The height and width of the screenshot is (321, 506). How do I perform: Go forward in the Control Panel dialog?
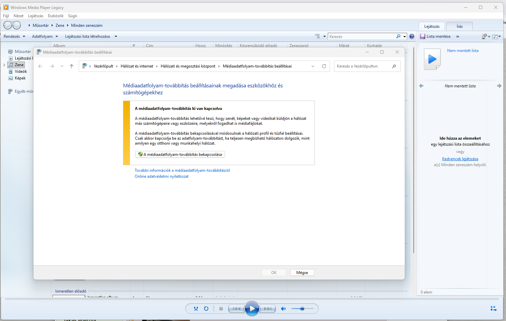tap(52, 66)
